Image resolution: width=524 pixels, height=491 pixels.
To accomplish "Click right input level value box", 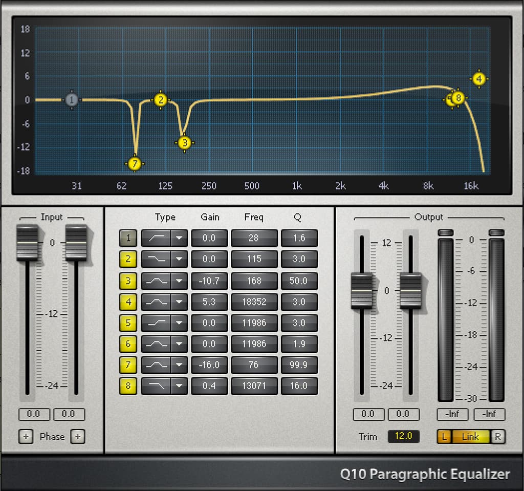I will pyautogui.click(x=69, y=414).
